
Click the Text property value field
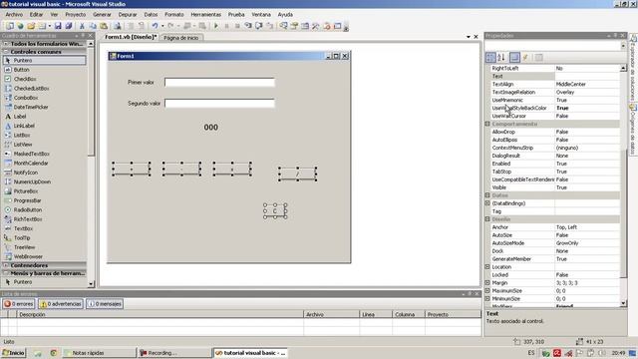pos(587,76)
